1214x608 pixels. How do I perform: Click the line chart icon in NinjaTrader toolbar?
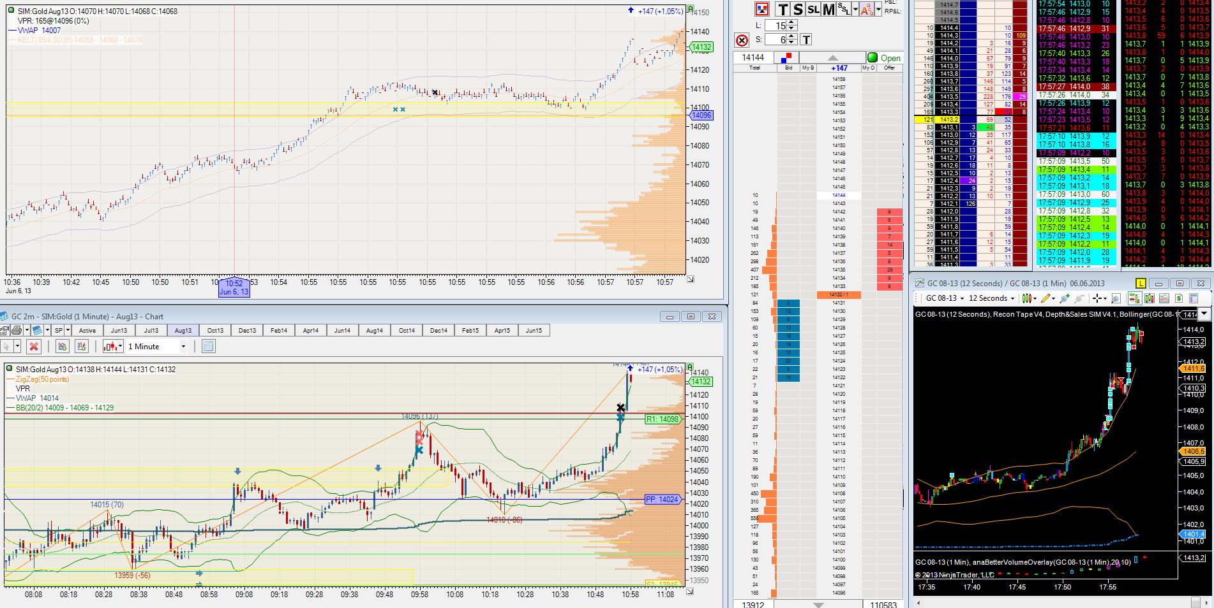[x=1164, y=298]
